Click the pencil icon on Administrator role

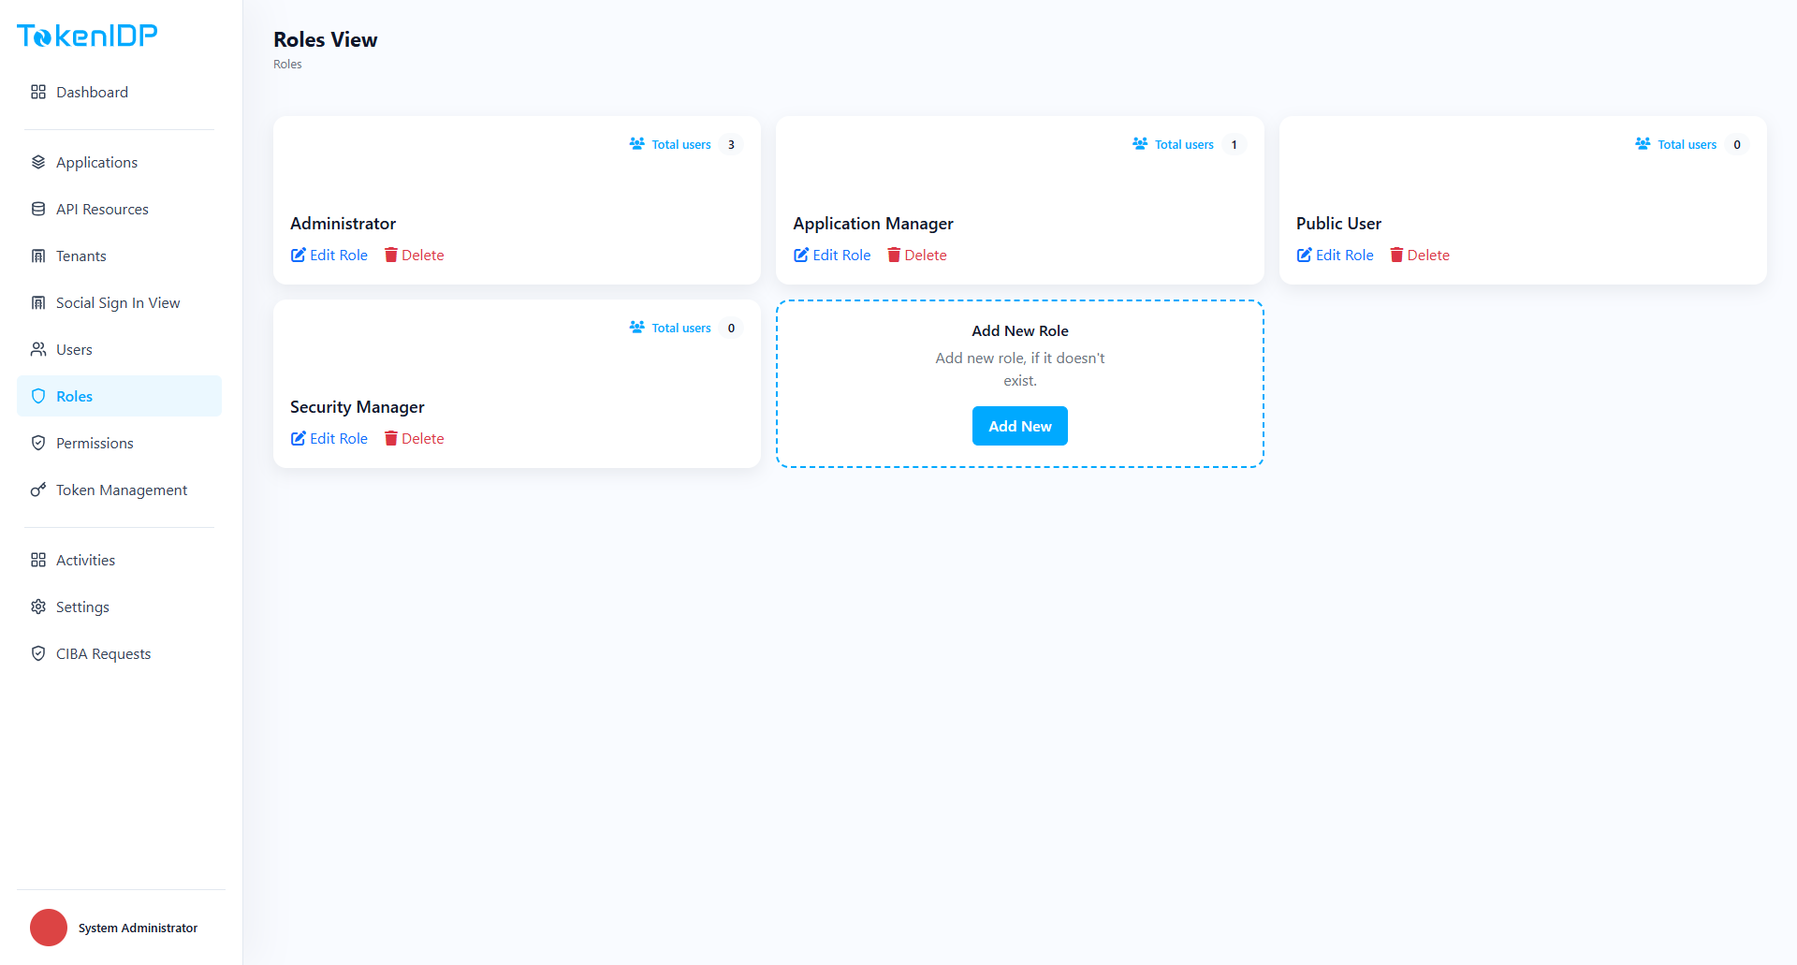coord(299,255)
